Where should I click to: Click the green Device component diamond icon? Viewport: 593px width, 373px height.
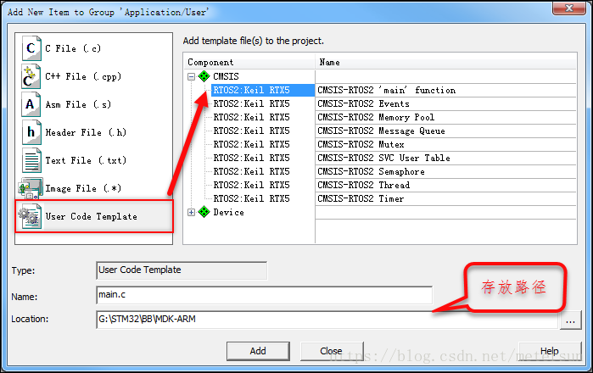click(204, 212)
